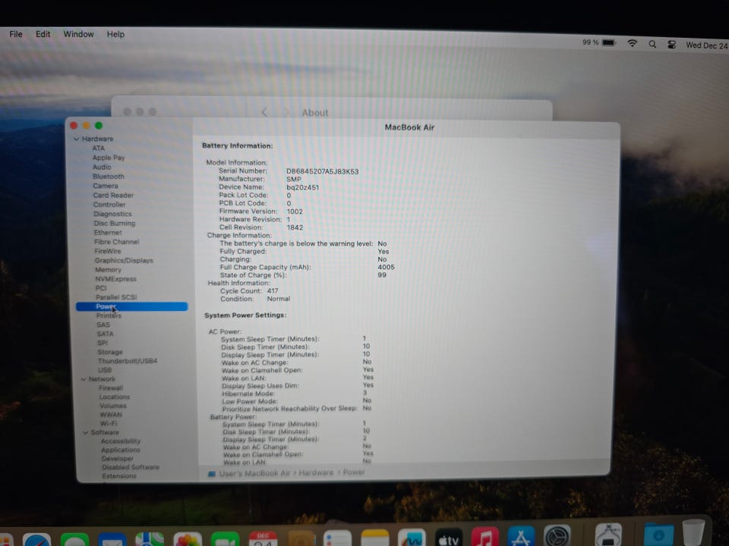Select Parallel SCSI in the sidebar

click(x=116, y=297)
